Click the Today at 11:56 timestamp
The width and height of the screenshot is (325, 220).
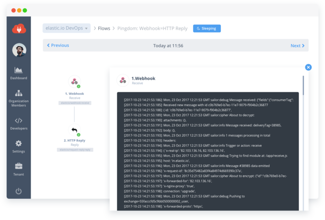tap(168, 46)
